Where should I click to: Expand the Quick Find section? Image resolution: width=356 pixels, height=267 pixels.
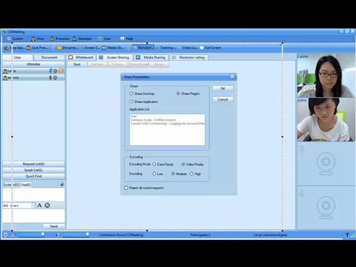[34, 176]
